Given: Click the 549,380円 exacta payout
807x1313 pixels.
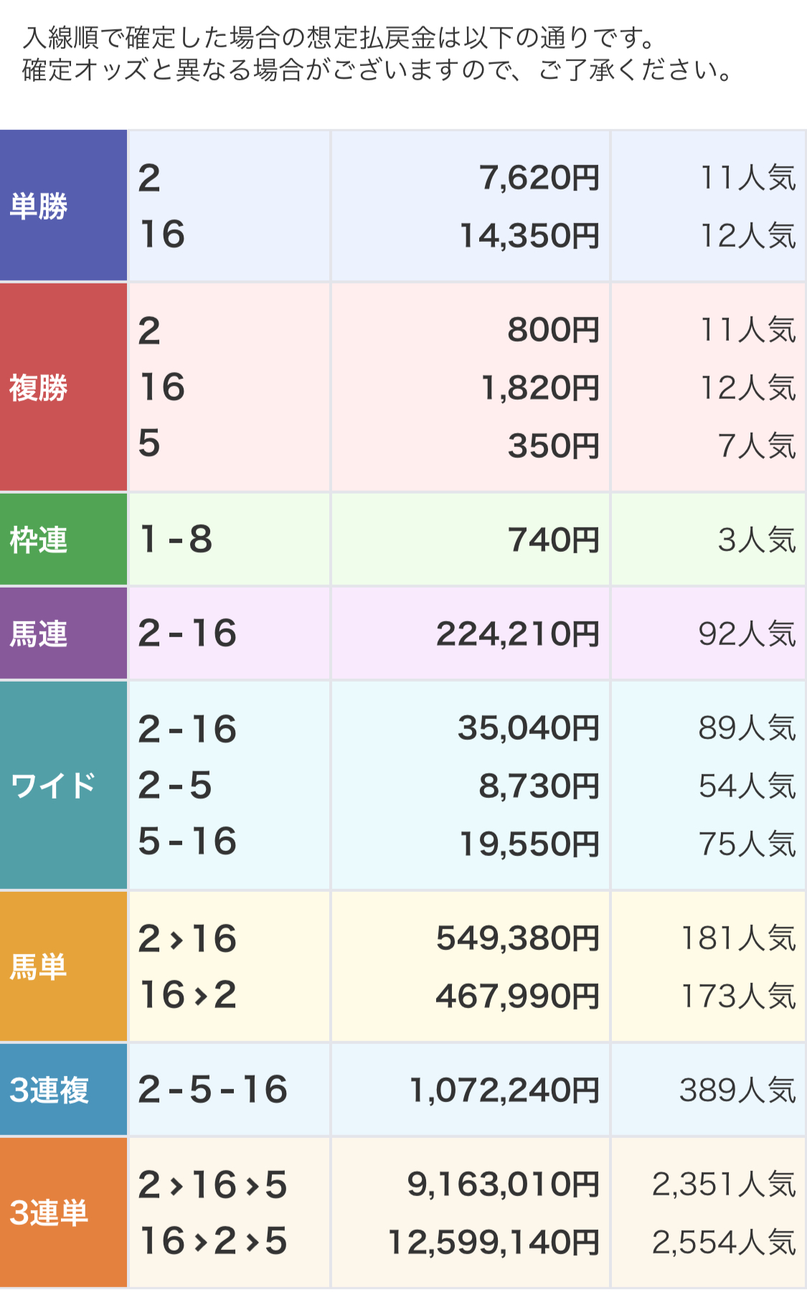Looking at the screenshot, I should [x=518, y=938].
